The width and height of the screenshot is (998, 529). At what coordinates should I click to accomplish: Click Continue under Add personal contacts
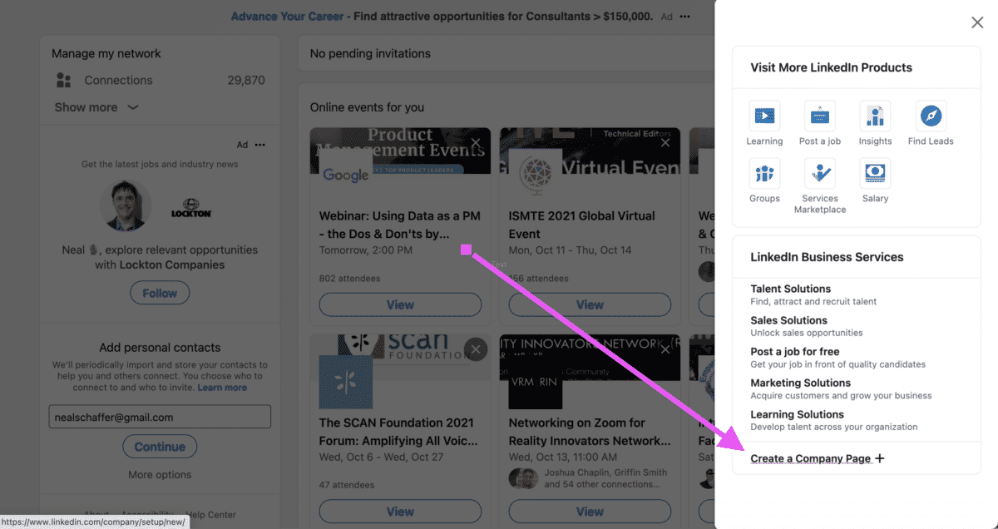click(x=160, y=447)
